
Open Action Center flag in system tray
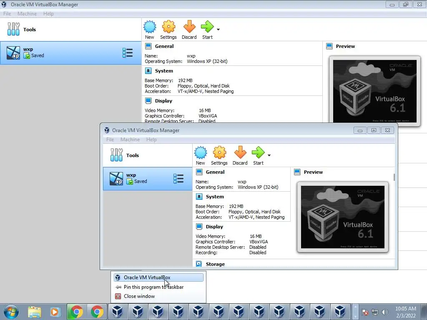coord(365,312)
